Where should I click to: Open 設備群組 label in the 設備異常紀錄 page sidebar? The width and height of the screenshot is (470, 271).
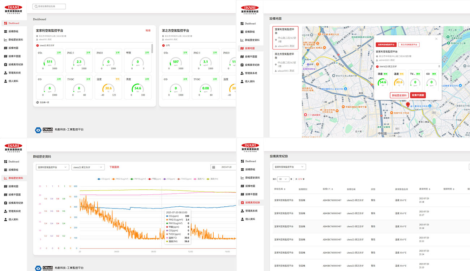pos(250,169)
